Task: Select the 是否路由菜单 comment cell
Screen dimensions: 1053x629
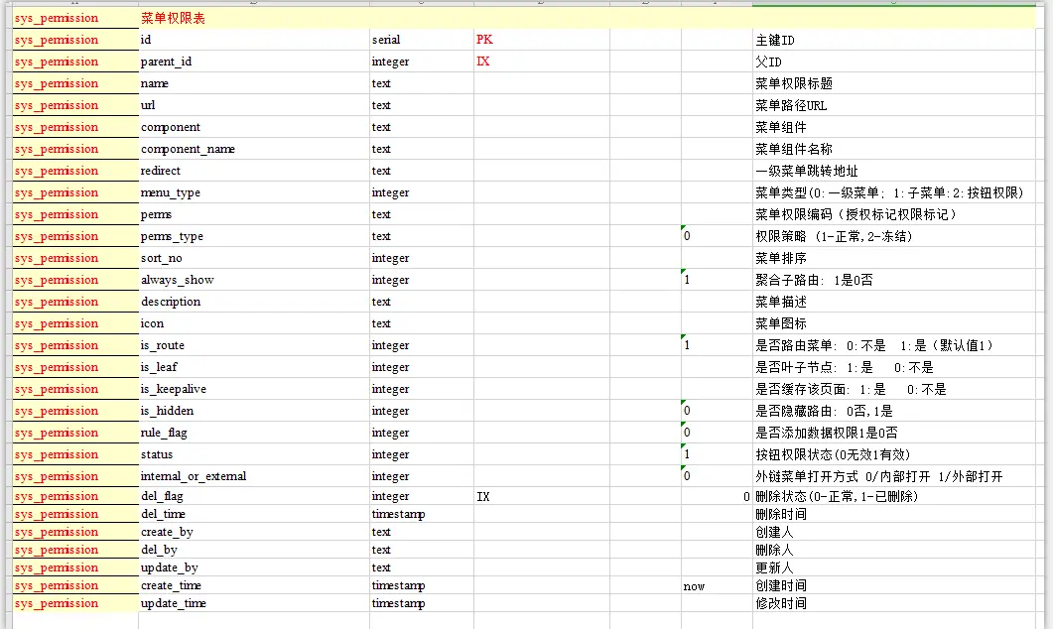Action: click(894, 345)
